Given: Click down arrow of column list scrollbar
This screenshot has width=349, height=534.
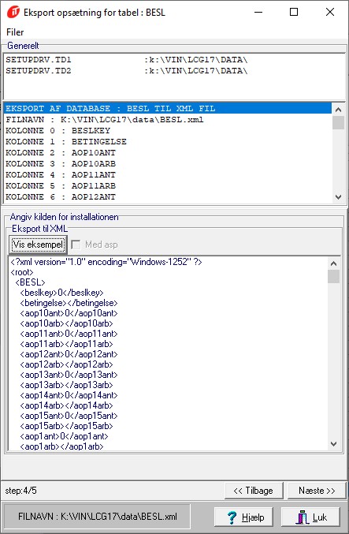Looking at the screenshot, I should 338,197.
